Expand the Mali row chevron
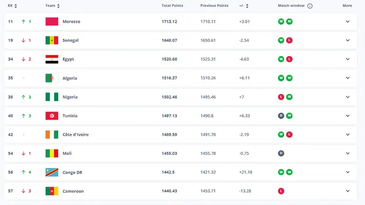Image resolution: width=365 pixels, height=205 pixels. coord(347,153)
